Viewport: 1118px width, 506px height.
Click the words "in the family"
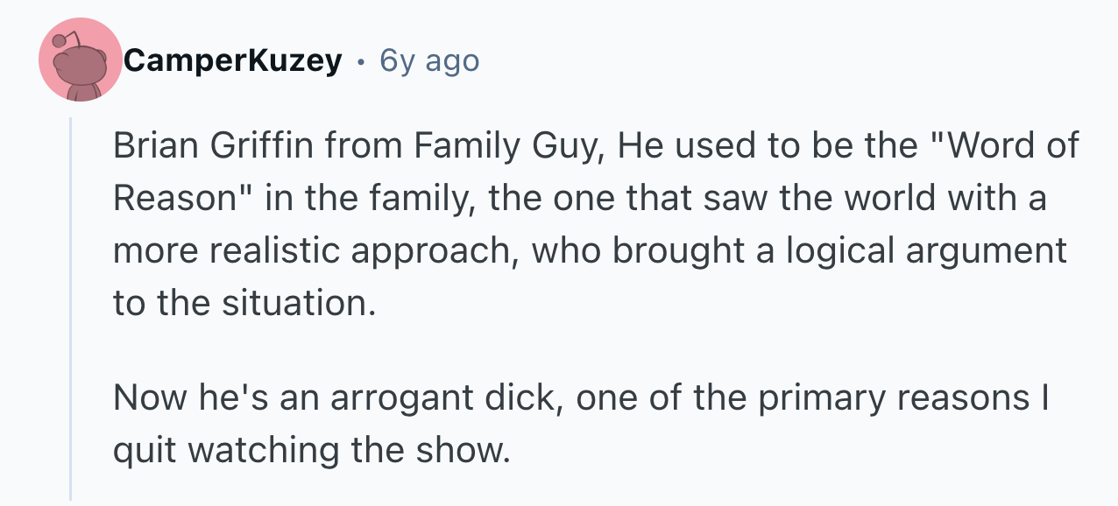pyautogui.click(x=370, y=198)
